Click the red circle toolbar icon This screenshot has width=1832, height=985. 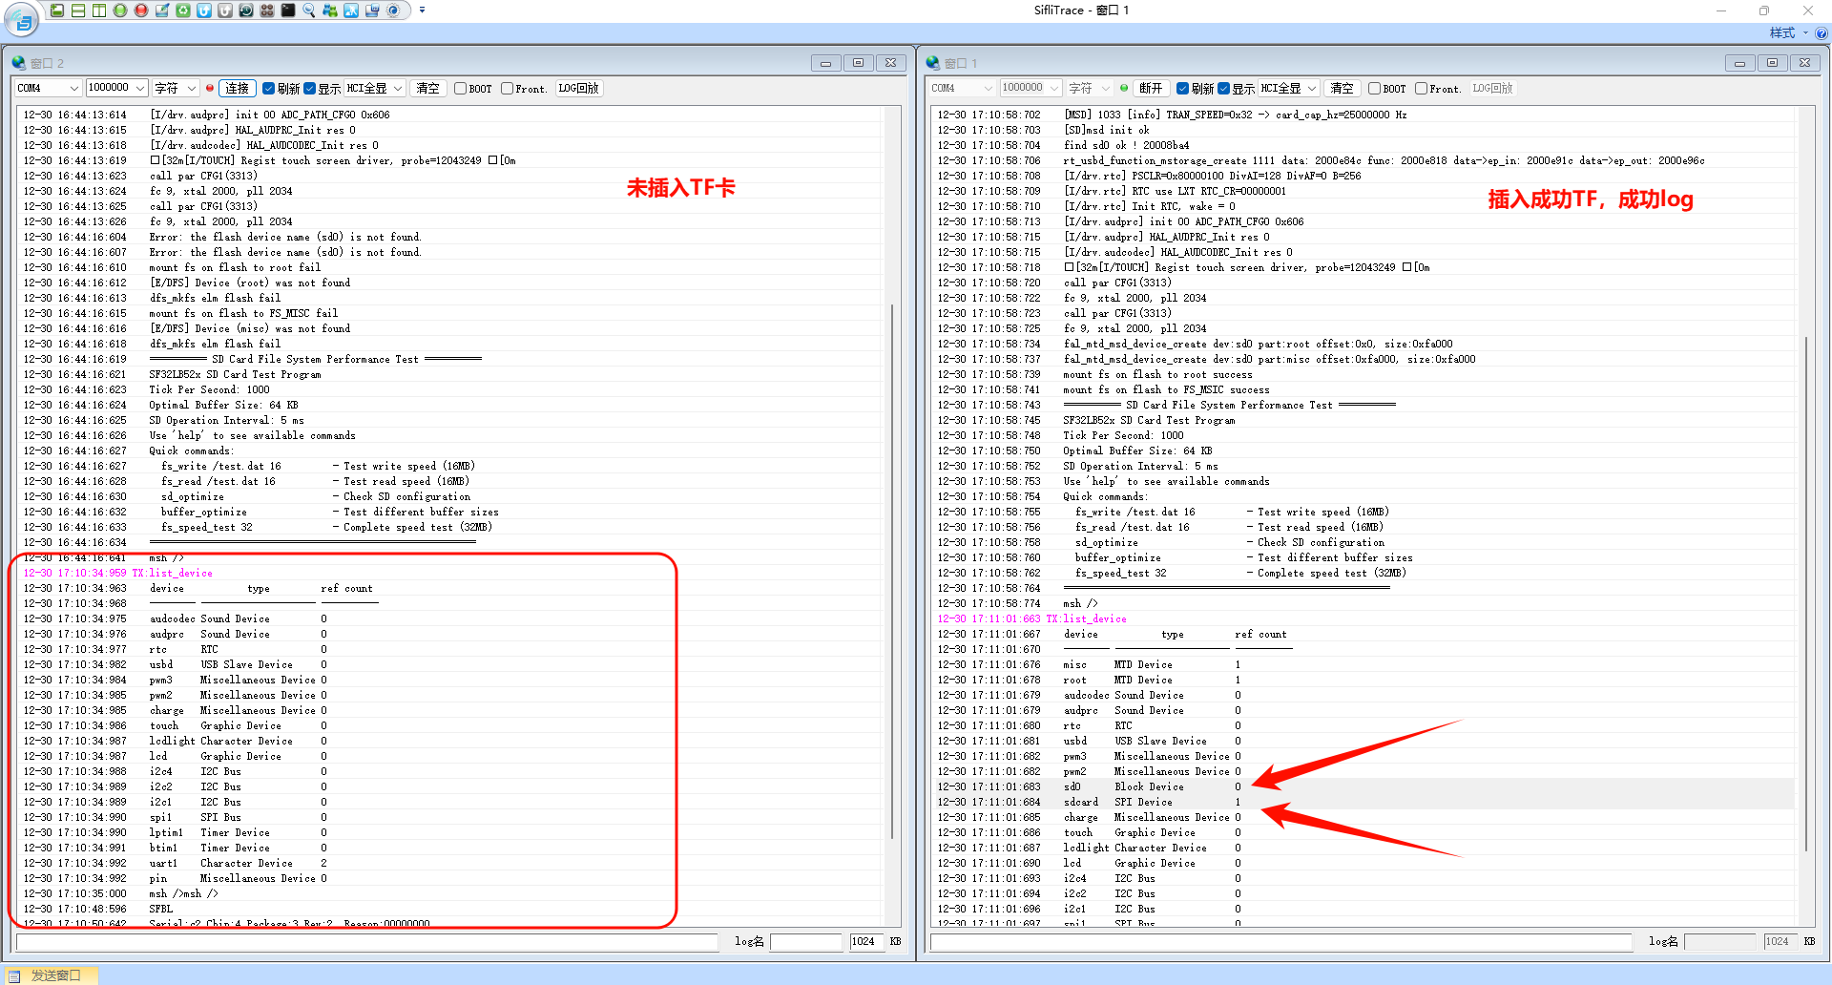[141, 10]
